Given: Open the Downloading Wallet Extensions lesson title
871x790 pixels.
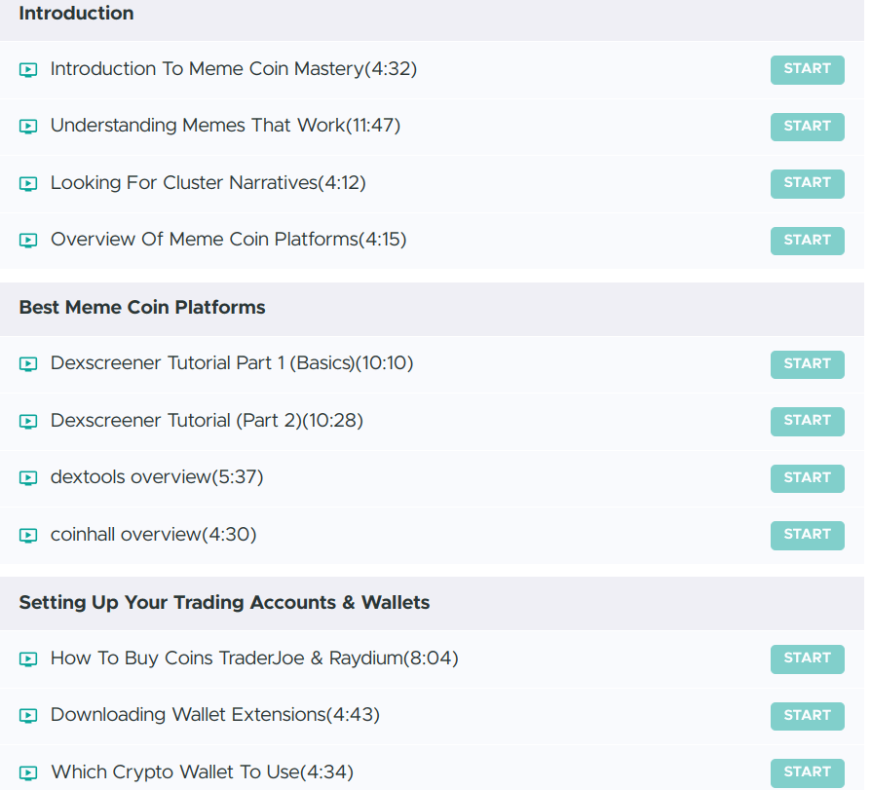Looking at the screenshot, I should pyautogui.click(x=214, y=715).
